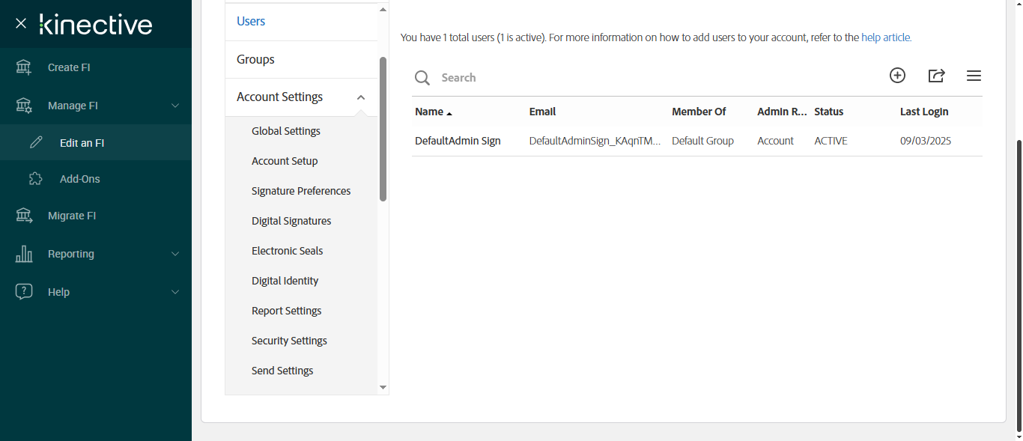The width and height of the screenshot is (1023, 441).
Task: Click the Reporting bar chart icon
Action: (x=24, y=254)
